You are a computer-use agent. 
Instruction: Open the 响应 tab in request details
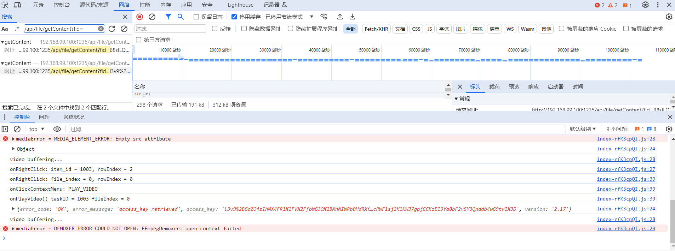point(533,87)
